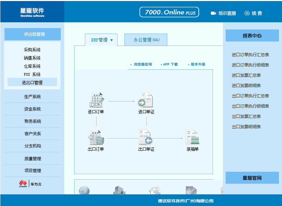Viewport: 282px width, 206px height.
Task: Expand the 资金系统 section
Action: point(33,109)
